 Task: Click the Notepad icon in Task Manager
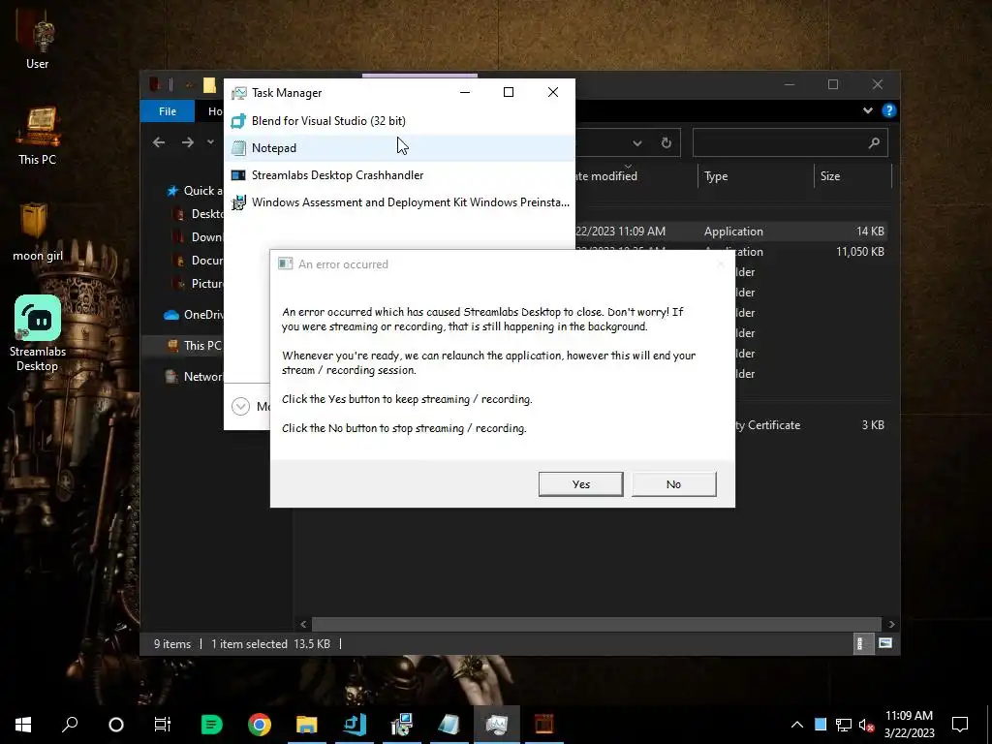238,148
